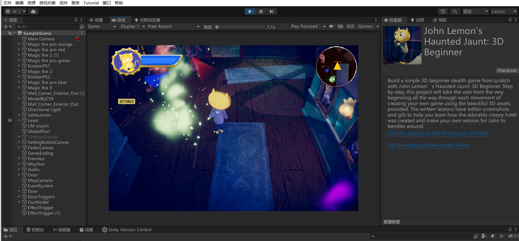This screenshot has height=241, width=519.
Task: Open the 图层 layers dropdown
Action: click(x=475, y=11)
